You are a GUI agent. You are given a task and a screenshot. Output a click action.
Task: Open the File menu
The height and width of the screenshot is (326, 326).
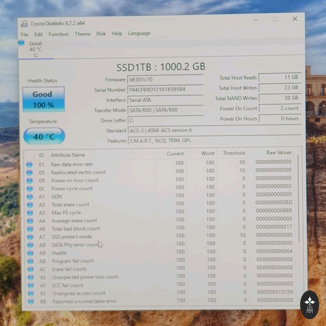[x=25, y=34]
